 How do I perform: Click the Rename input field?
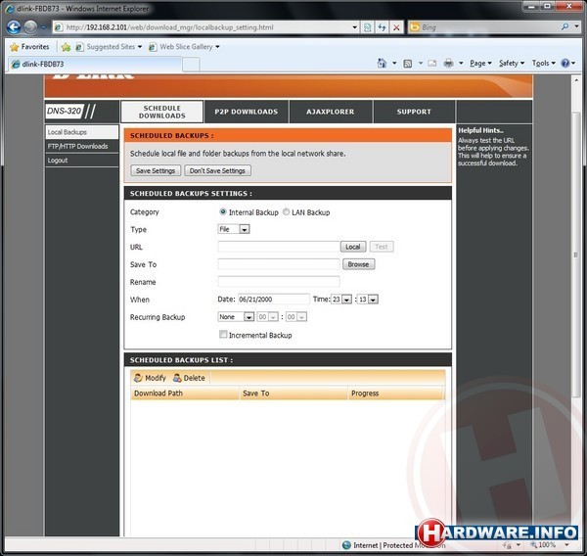(x=279, y=282)
